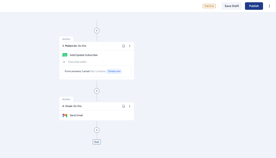Image resolution: width=276 pixels, height=158 pixels.
Task: Open the Gmail step three-dot menu
Action: pyautogui.click(x=130, y=106)
